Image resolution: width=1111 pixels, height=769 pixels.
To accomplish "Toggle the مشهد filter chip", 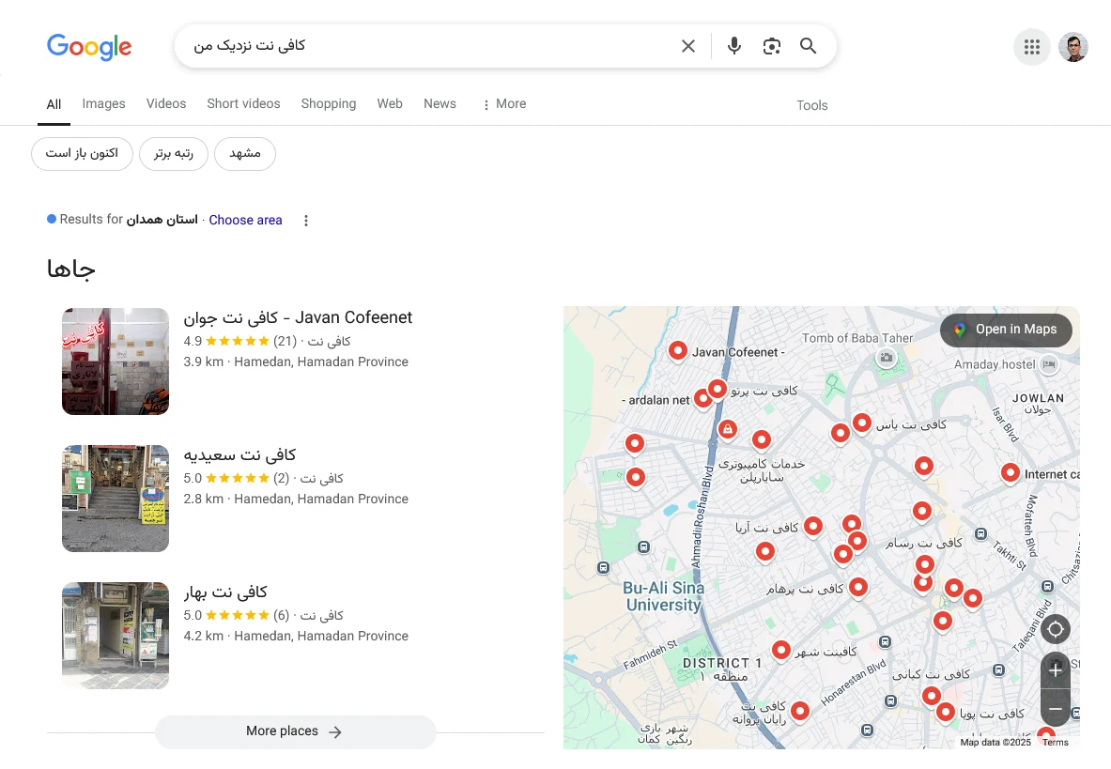I will coord(245,154).
